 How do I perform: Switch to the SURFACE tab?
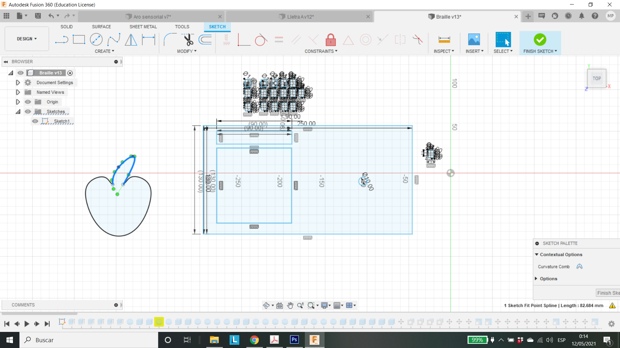coord(101,27)
